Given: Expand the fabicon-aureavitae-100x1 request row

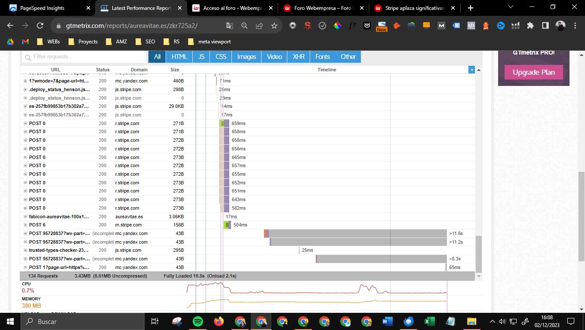Looking at the screenshot, I should point(25,217).
